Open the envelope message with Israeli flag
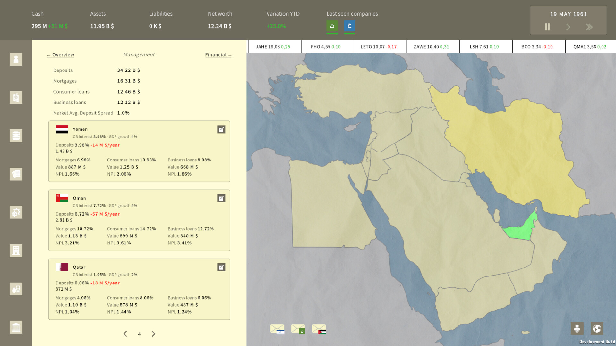This screenshot has width=616, height=346. [x=278, y=329]
